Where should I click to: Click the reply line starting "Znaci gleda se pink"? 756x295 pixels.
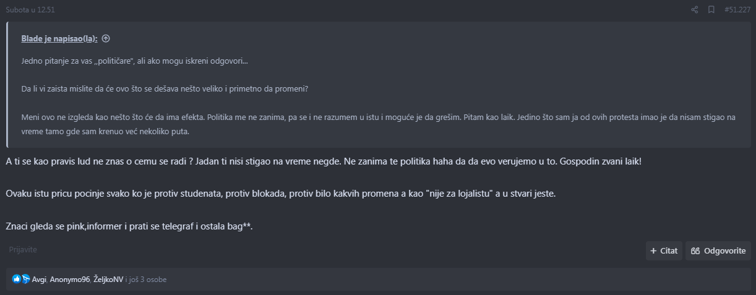coord(129,226)
